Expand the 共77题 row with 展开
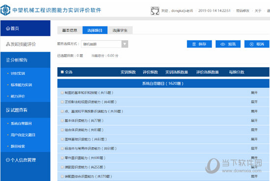 tap(254, 121)
